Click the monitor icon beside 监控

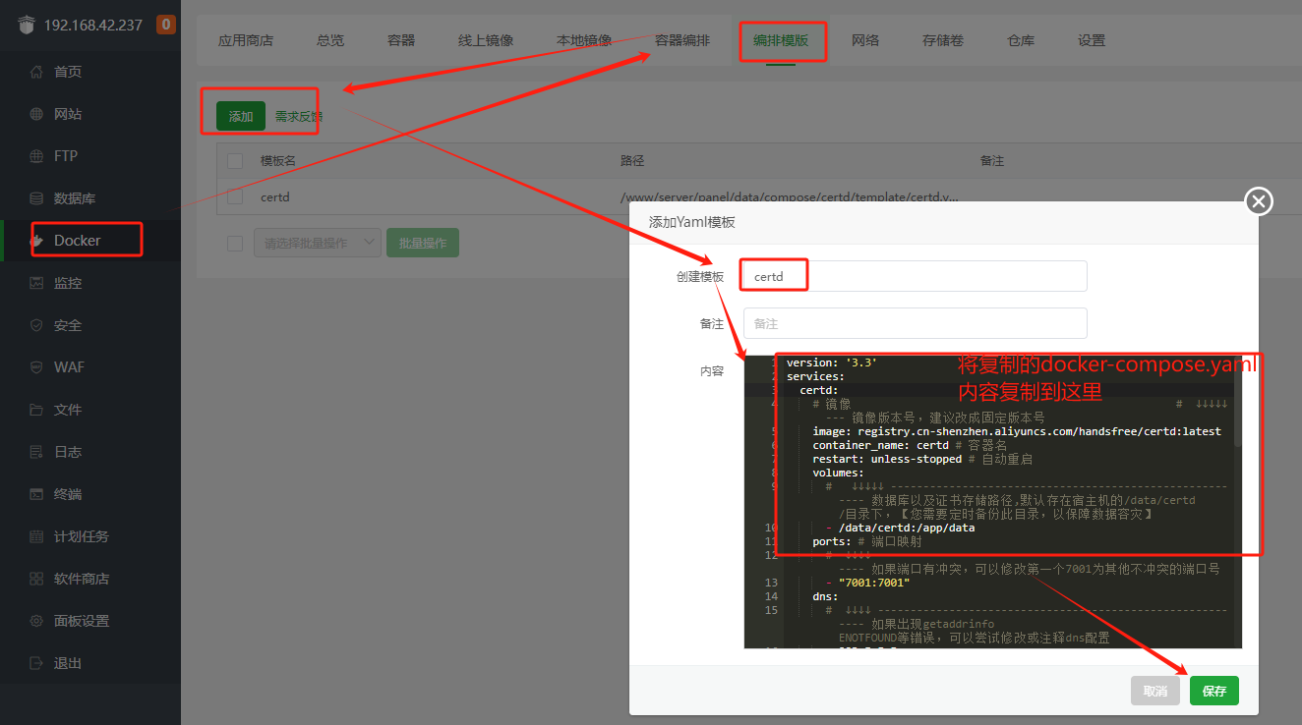tap(36, 283)
